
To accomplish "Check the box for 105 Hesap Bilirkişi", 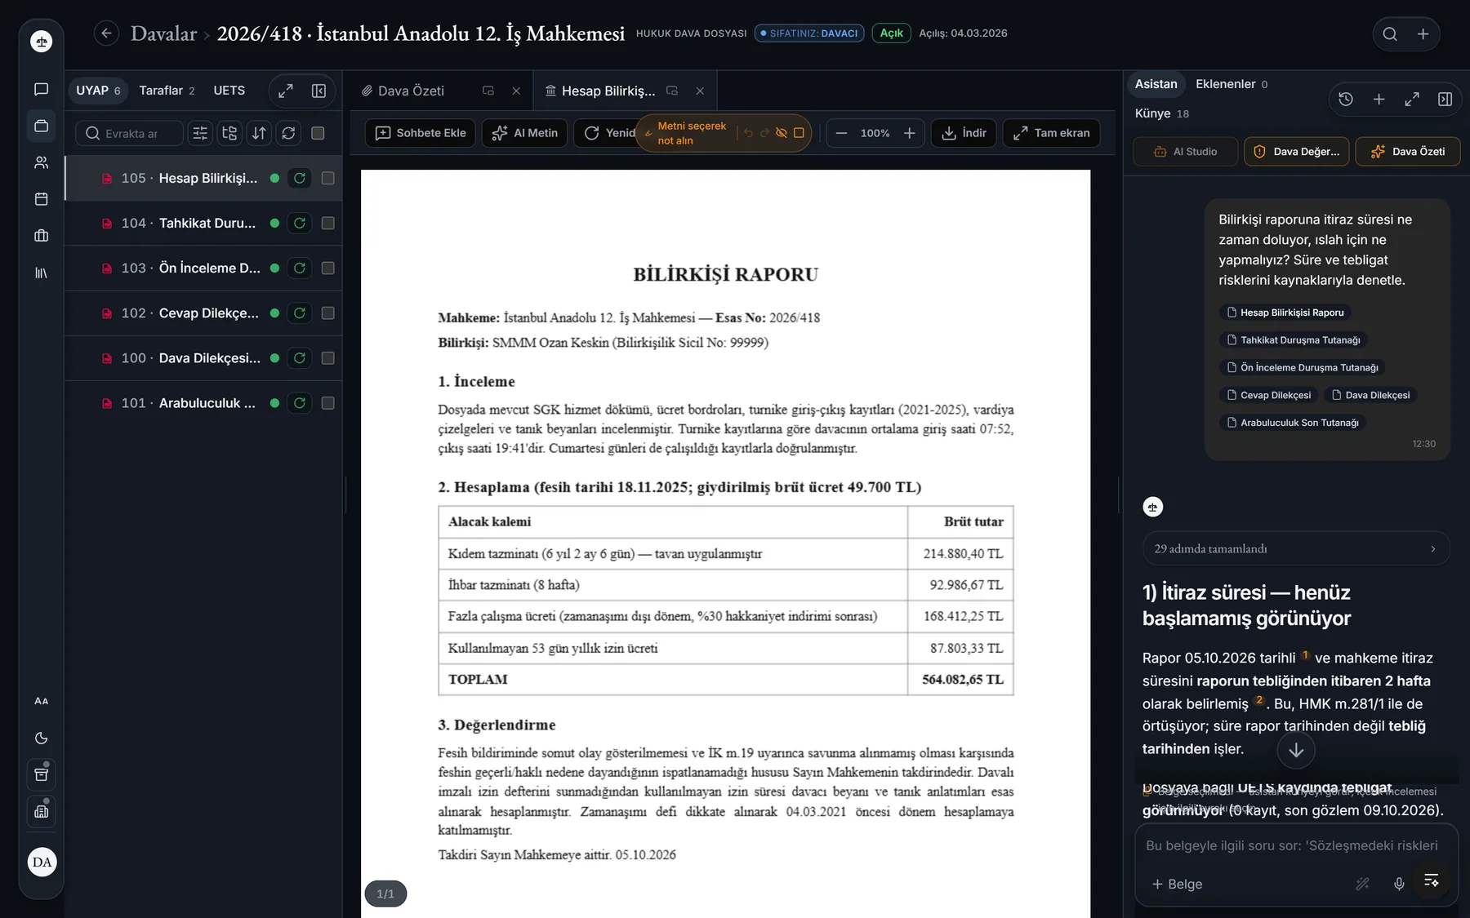I will 327,178.
